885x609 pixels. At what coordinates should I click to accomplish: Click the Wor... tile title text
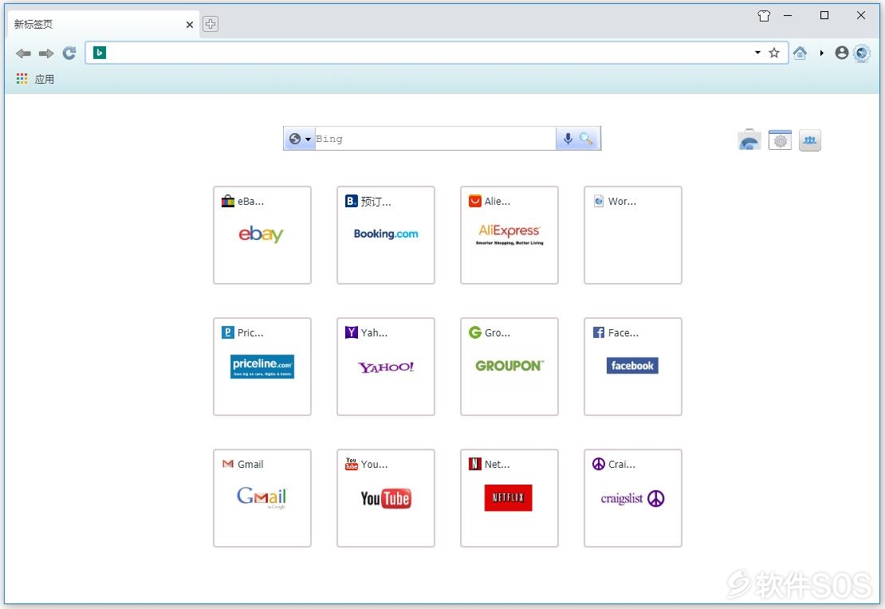click(x=622, y=201)
